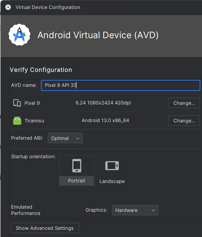Click the arrow on the Optimal combo box
The width and height of the screenshot is (202, 237).
tap(78, 138)
